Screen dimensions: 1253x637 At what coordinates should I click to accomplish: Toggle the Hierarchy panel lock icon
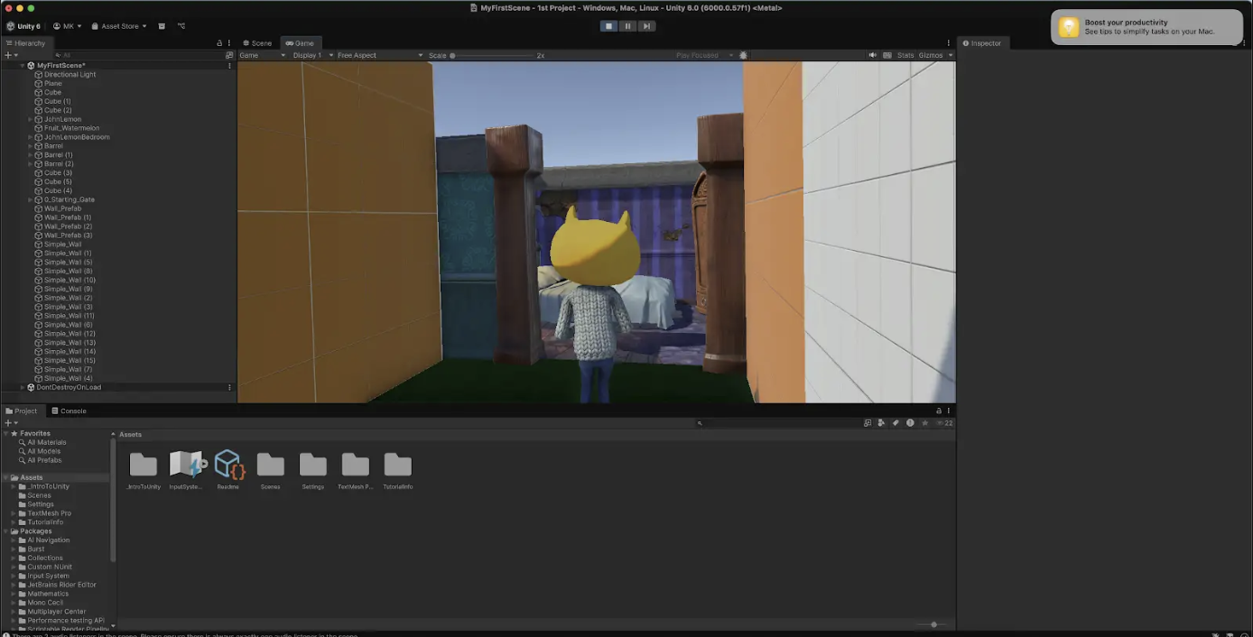[x=219, y=43]
